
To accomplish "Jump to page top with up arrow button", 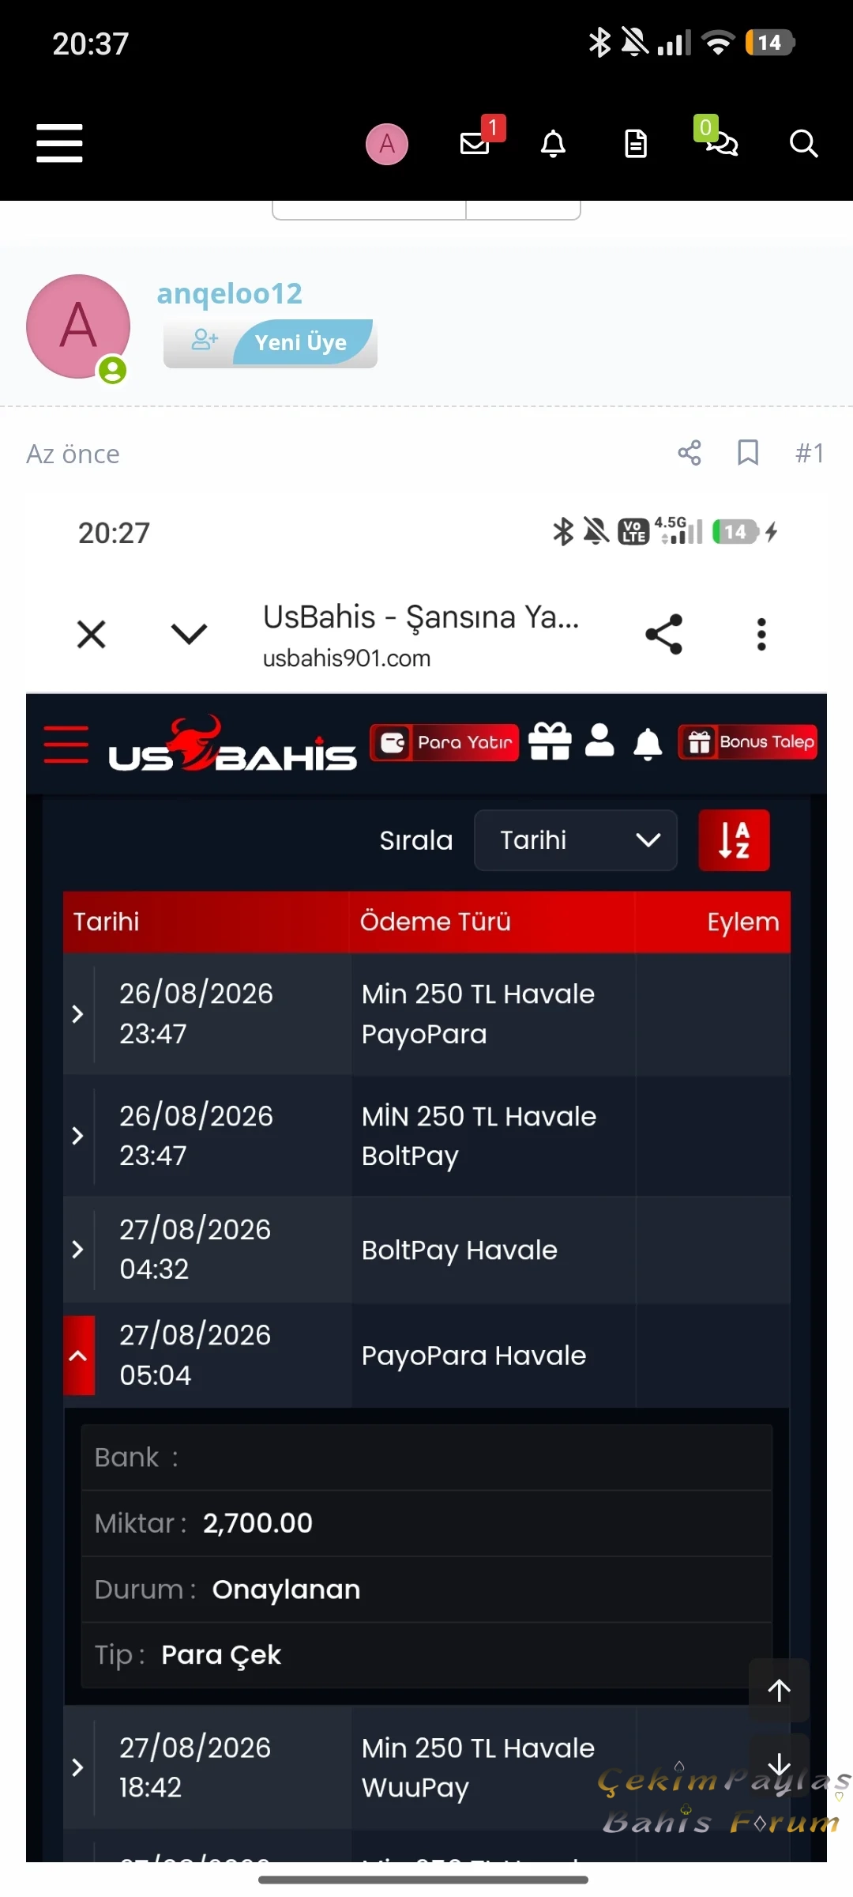I will coord(779,1690).
